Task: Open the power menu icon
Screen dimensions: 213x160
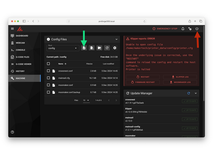Action: tap(197, 29)
